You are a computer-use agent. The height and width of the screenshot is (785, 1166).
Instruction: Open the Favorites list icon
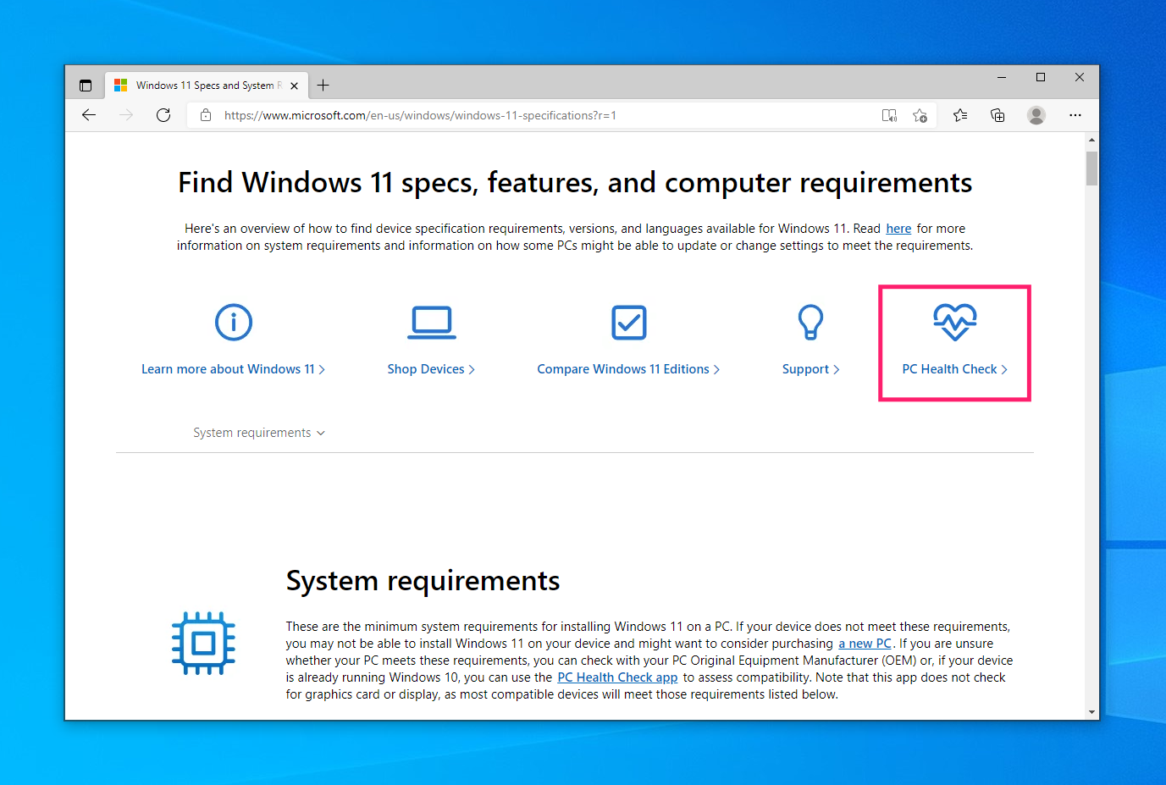pos(960,115)
